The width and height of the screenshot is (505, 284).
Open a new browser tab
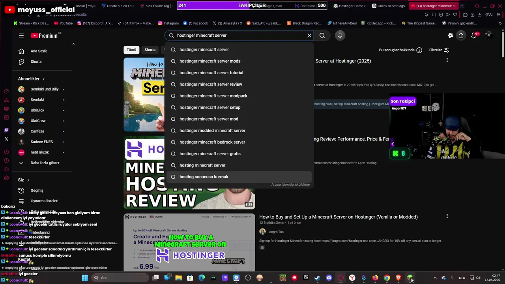point(462,6)
